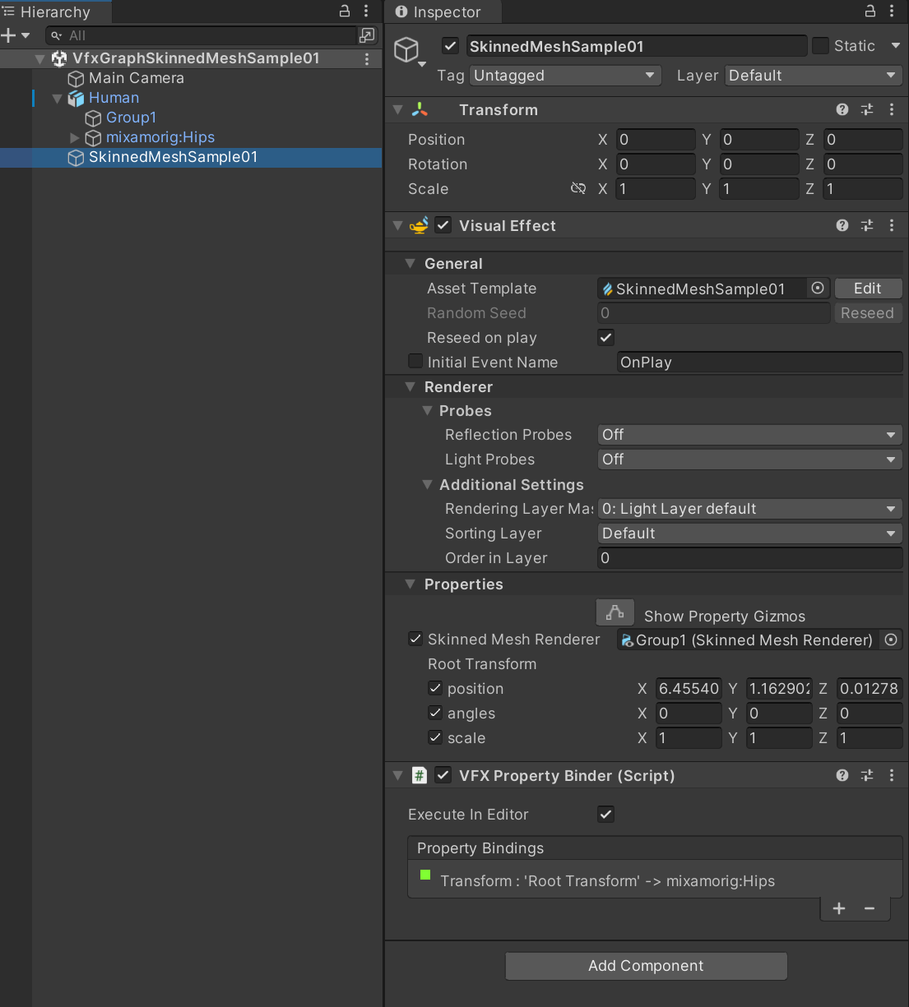Click the Visual Effect lamp icon
Viewport: 909px width, 1007px height.
point(419,224)
